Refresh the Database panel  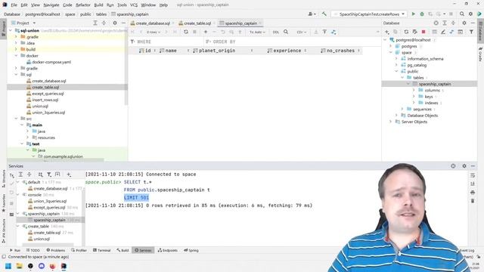click(406, 32)
